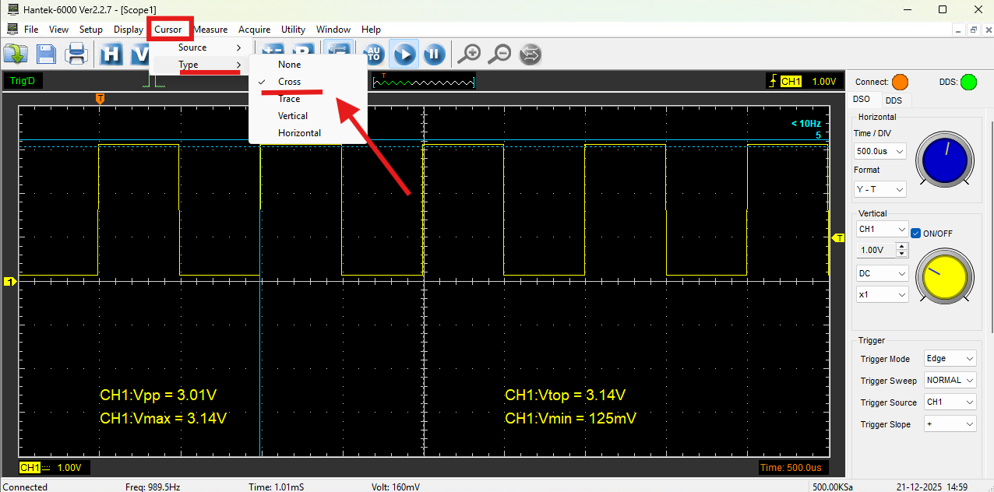
Task: Click the yellow trigger level marker T
Action: (x=839, y=237)
